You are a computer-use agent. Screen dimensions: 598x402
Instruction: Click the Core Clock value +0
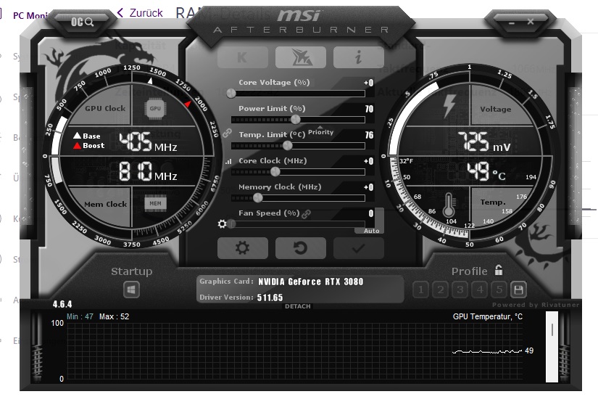pos(368,161)
